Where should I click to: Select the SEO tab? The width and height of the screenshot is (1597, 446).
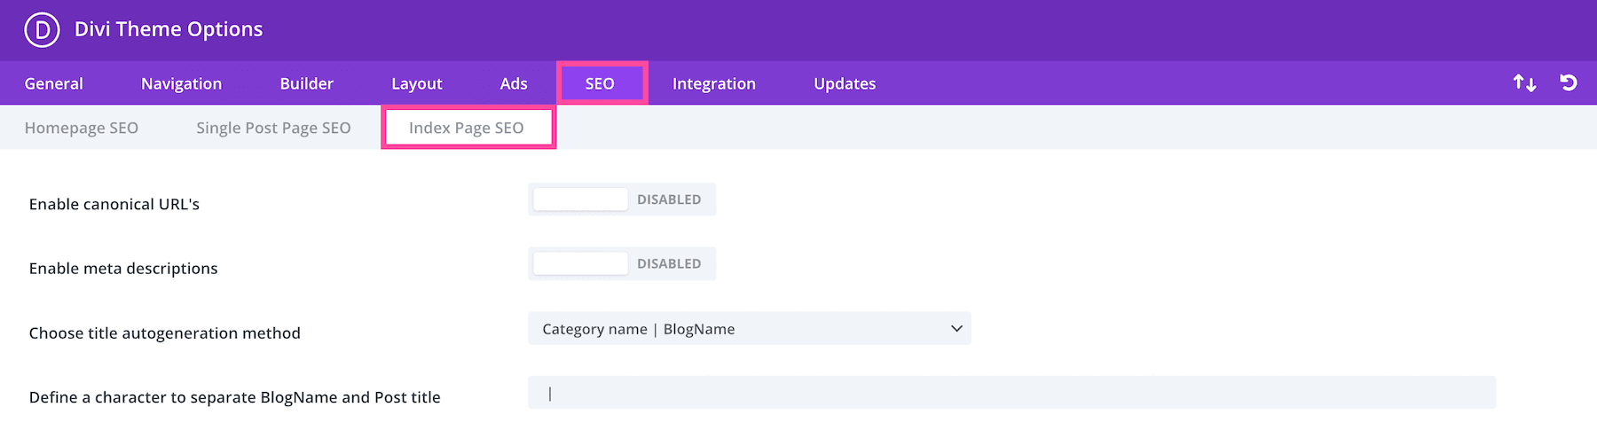tap(600, 84)
